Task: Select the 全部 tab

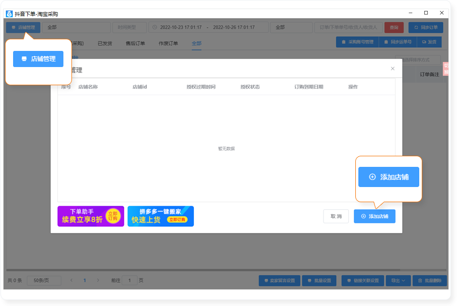Action: 196,43
